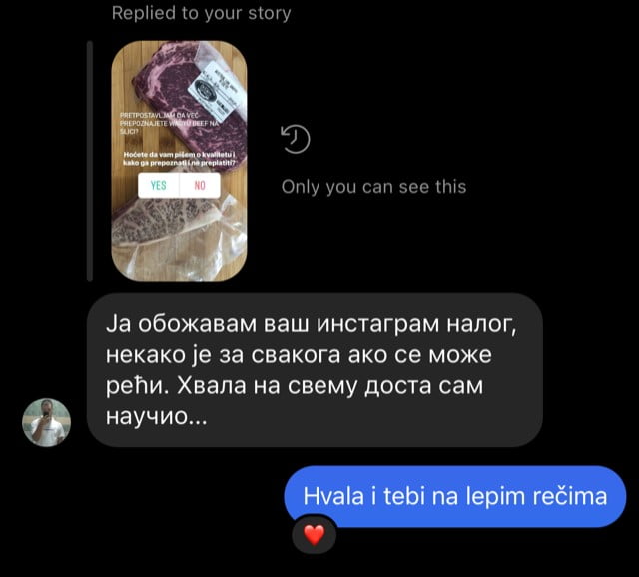
Task: Tap the expired story clock icon
Action: point(296,139)
